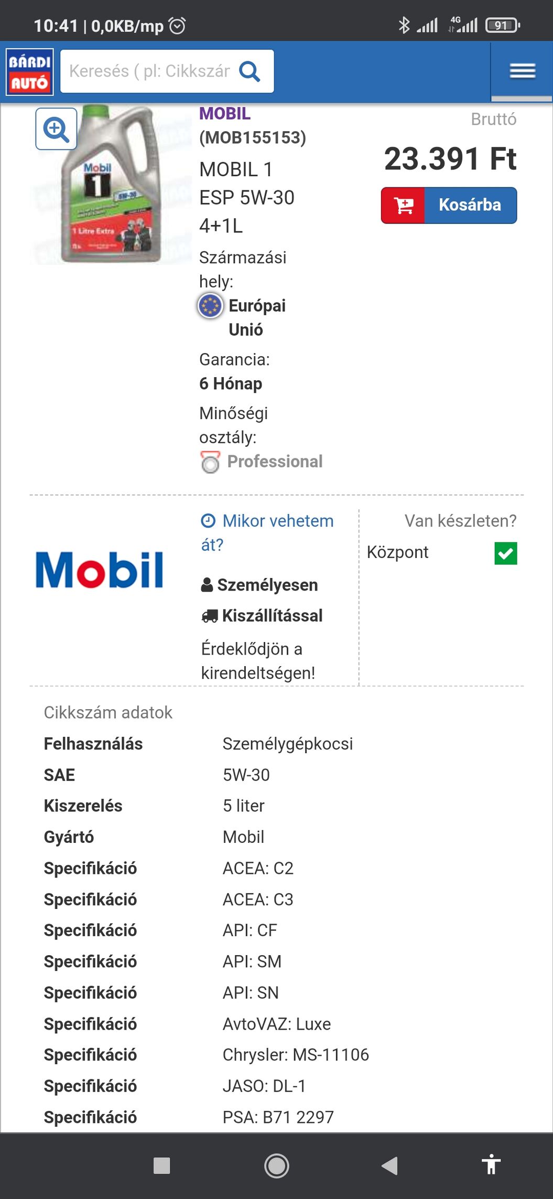
Task: Open the hamburger menu
Action: [522, 71]
